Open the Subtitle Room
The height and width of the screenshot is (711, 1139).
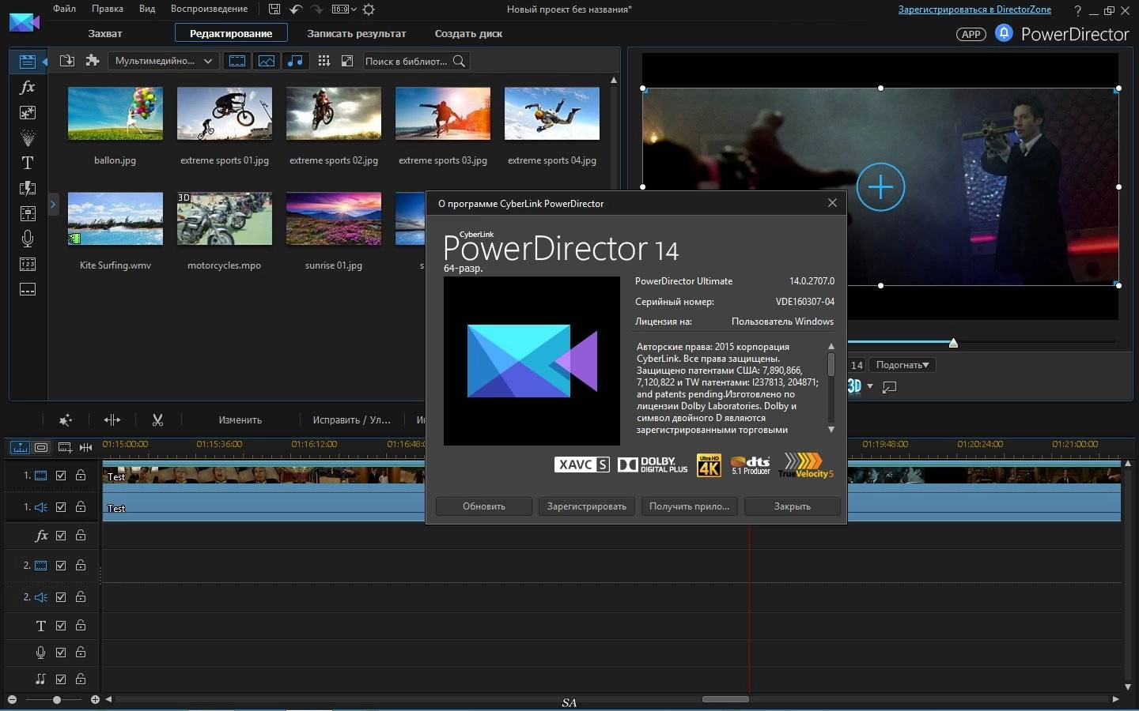tap(27, 289)
